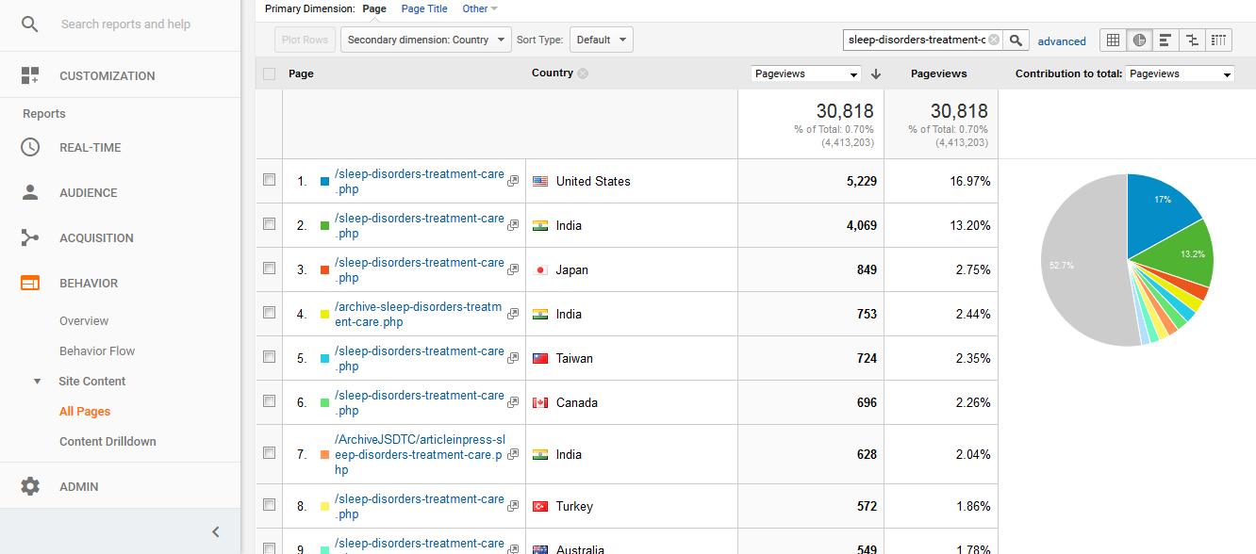This screenshot has height=554, width=1256.
Task: Click the search magnifier icon in sidebar
Action: click(x=30, y=24)
